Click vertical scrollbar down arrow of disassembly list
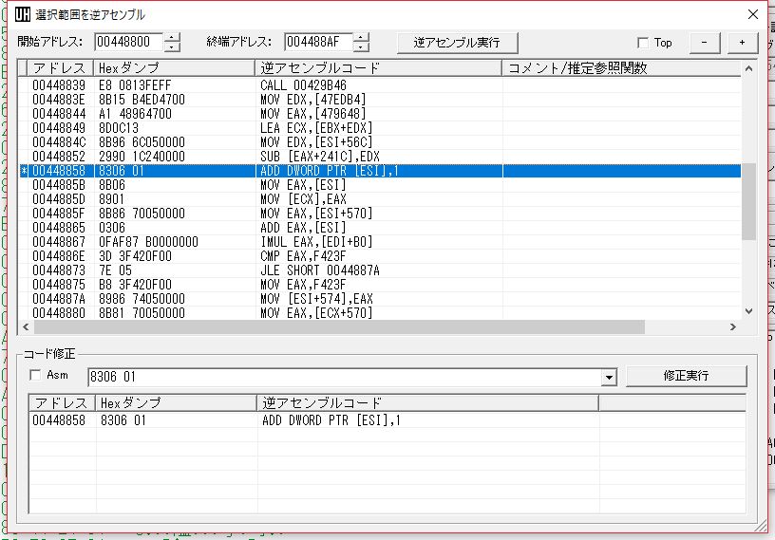This screenshot has width=775, height=540. tap(748, 311)
